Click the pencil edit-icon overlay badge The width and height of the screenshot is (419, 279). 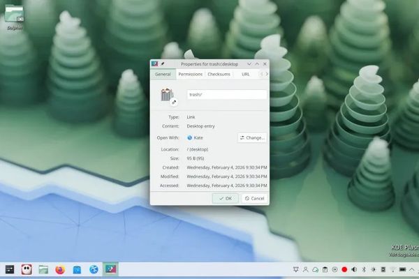pyautogui.click(x=174, y=102)
